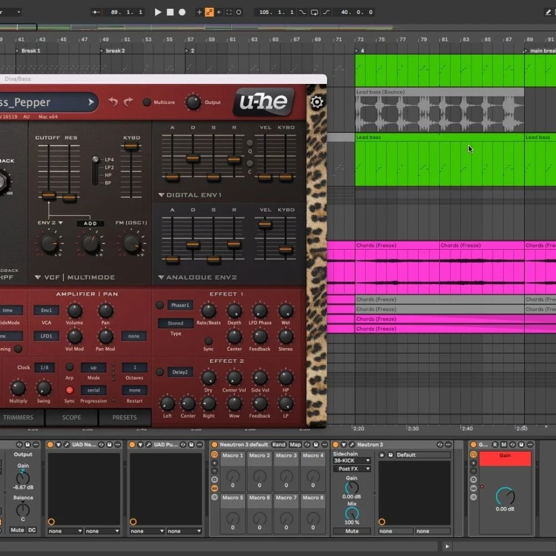This screenshot has width=556, height=556.
Task: Open Post FX sidechain tap dropdown
Action: pos(352,469)
